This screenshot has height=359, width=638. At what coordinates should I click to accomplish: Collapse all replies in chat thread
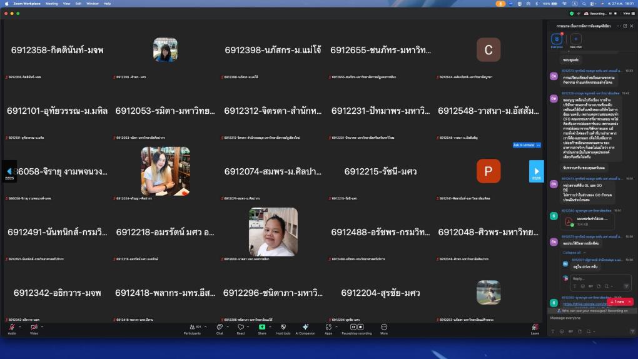click(571, 253)
